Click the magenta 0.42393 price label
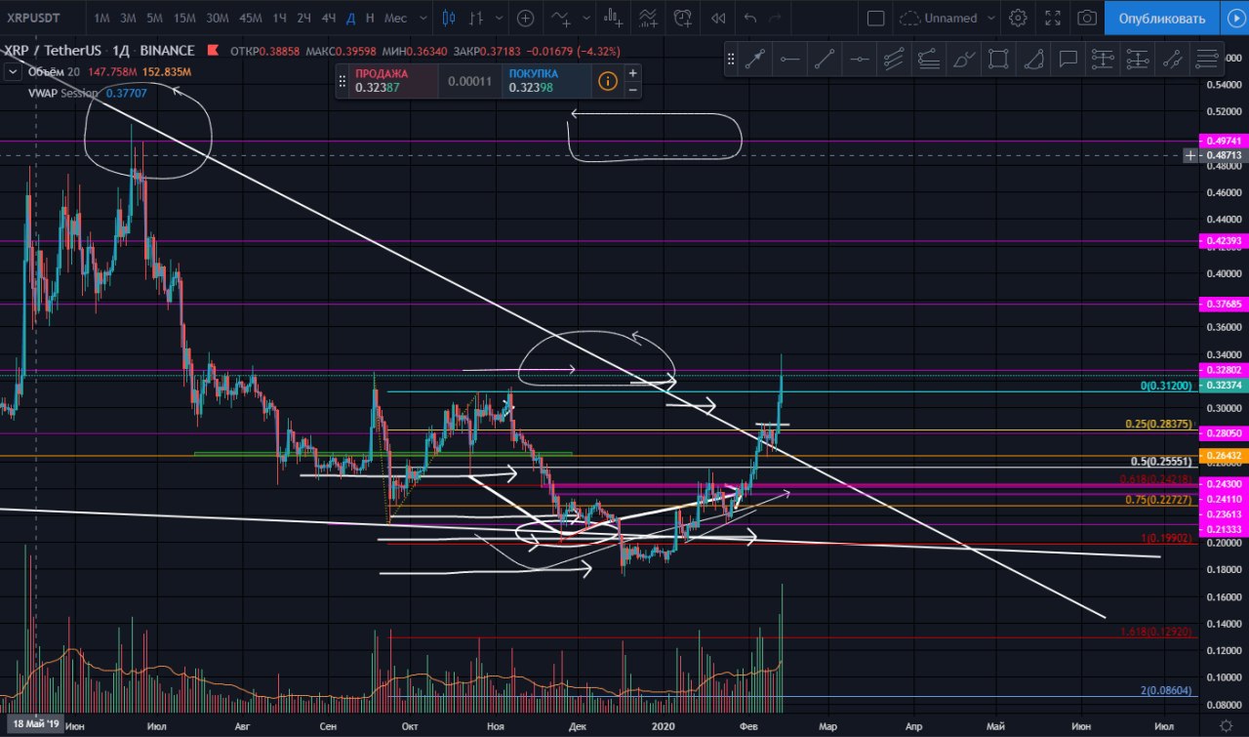The image size is (1249, 737). tap(1222, 240)
